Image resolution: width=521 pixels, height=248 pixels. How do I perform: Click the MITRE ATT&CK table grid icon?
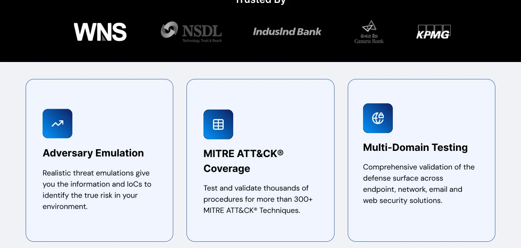[218, 124]
